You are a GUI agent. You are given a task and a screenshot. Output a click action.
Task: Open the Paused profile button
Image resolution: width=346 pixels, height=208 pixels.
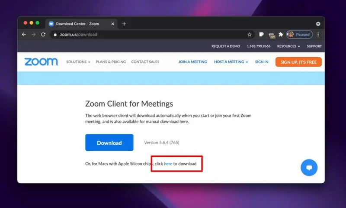(x=299, y=35)
